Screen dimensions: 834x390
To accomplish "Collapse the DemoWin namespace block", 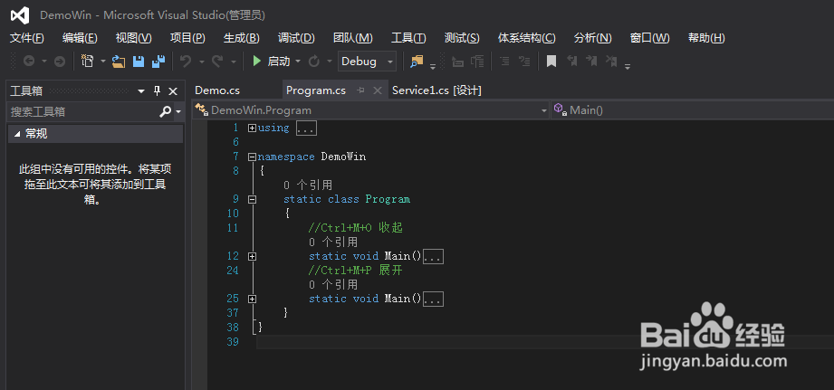I will (x=252, y=157).
